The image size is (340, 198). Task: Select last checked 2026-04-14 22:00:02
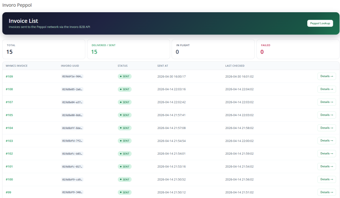pos(239,141)
